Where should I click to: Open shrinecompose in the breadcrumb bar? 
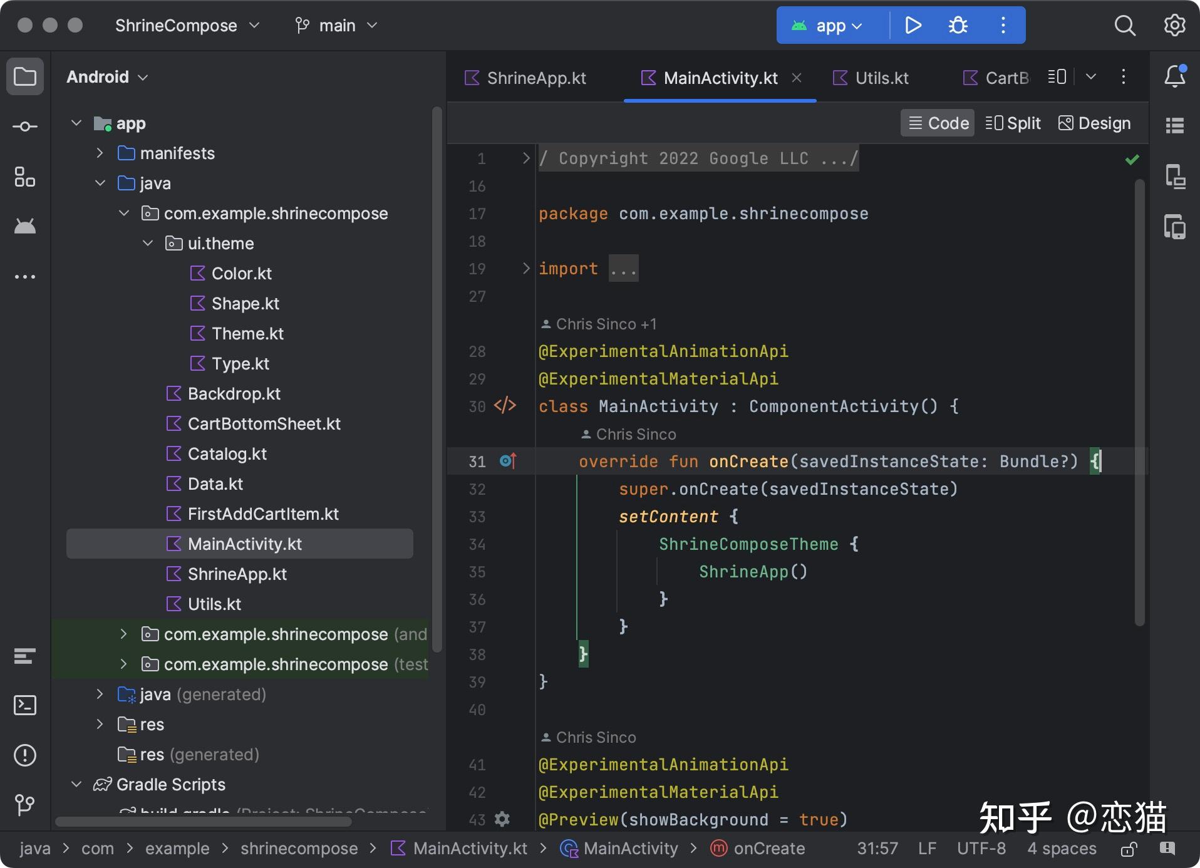point(299,848)
